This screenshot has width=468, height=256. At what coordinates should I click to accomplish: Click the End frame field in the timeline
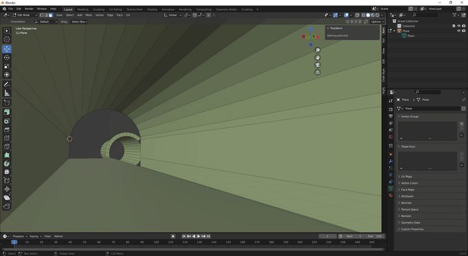[x=376, y=236]
